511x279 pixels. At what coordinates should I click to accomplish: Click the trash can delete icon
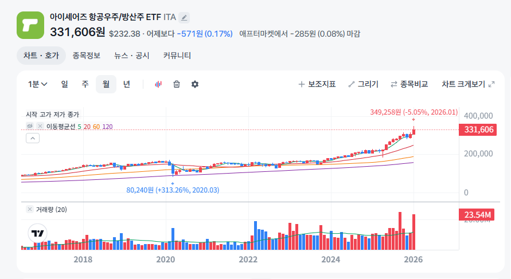(x=176, y=84)
